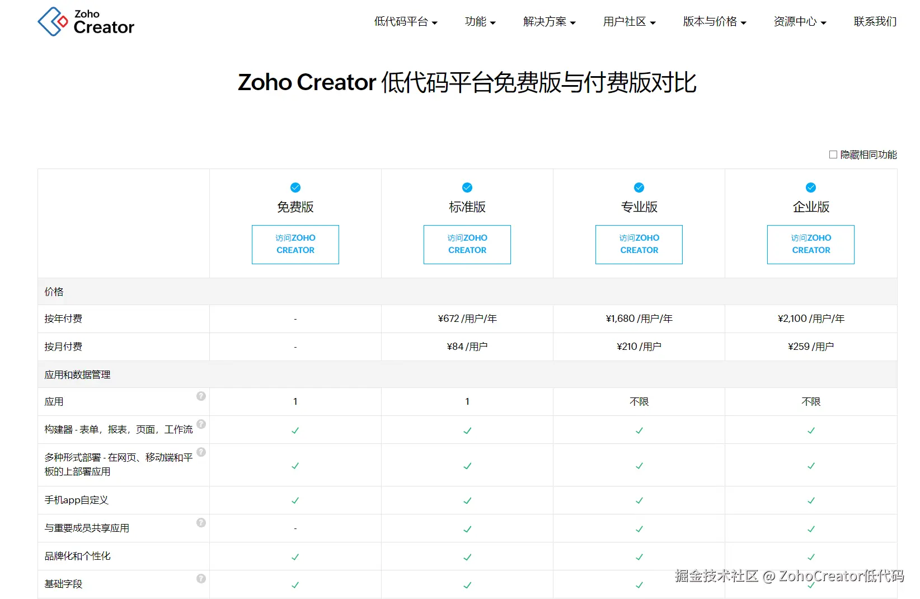
Task: Click the 按月付费 row label
Action: click(63, 347)
